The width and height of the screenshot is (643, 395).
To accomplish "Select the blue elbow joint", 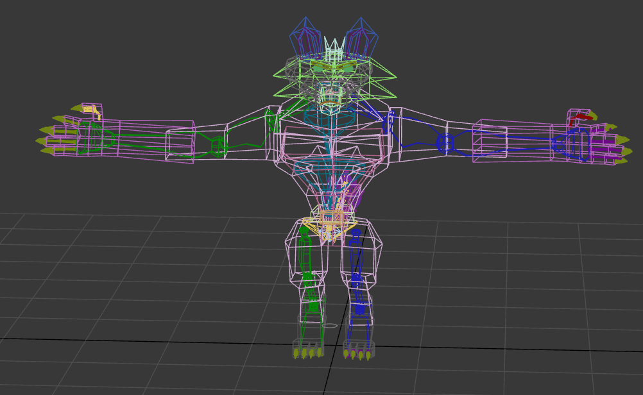I will pyautogui.click(x=444, y=142).
